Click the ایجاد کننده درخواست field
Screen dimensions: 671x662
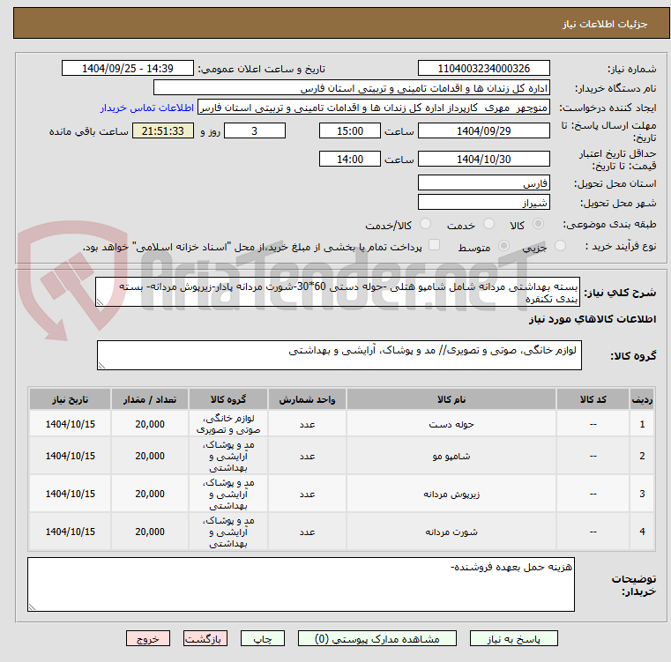[374, 108]
